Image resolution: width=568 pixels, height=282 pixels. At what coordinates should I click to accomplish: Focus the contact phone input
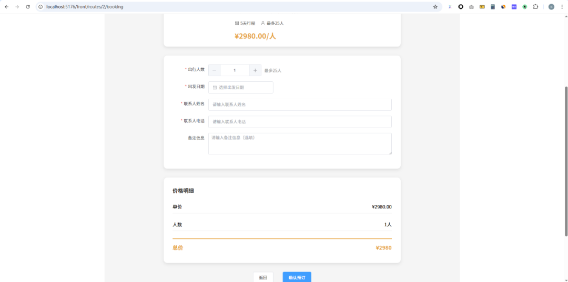tap(300, 122)
